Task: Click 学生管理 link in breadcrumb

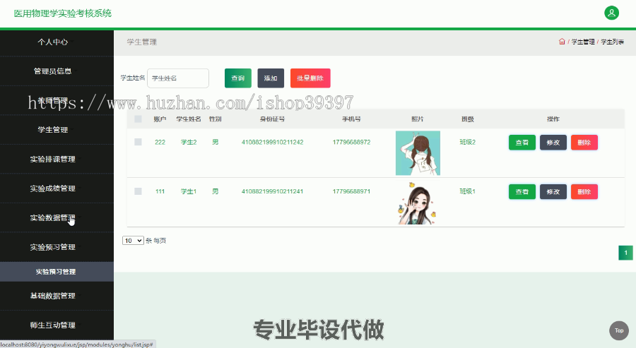Action: [x=583, y=42]
